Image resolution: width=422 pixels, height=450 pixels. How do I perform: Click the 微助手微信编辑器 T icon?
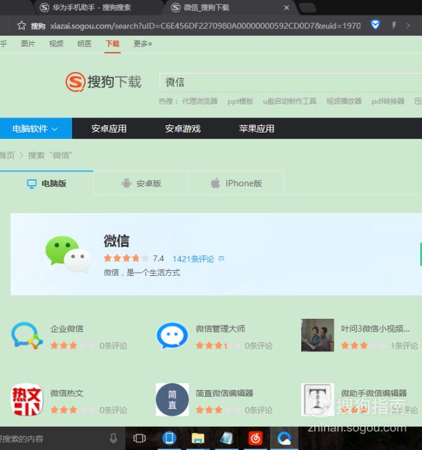point(317,399)
